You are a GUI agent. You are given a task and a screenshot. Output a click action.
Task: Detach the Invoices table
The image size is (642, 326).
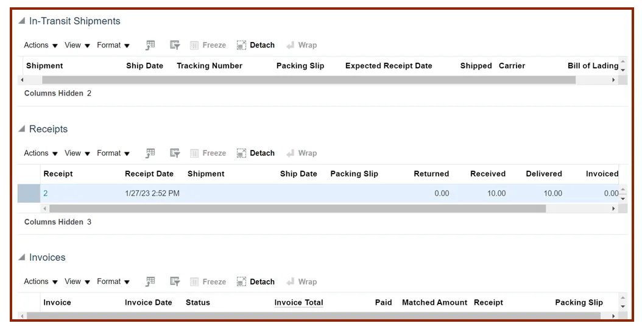(x=256, y=282)
